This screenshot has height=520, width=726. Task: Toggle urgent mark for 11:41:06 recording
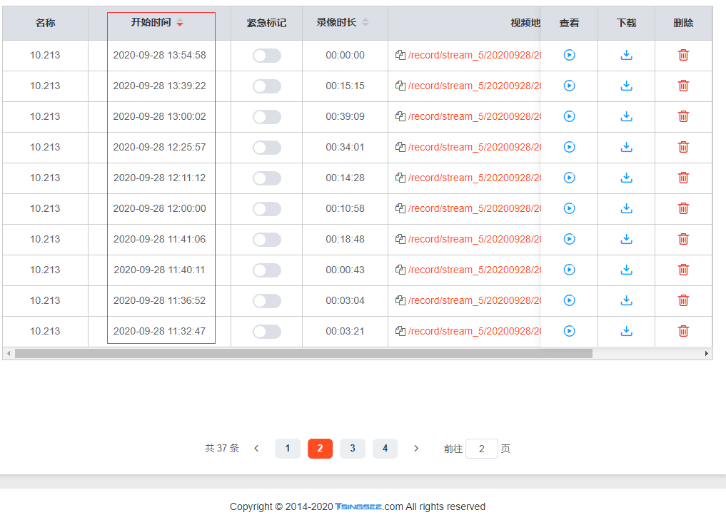[x=267, y=240]
